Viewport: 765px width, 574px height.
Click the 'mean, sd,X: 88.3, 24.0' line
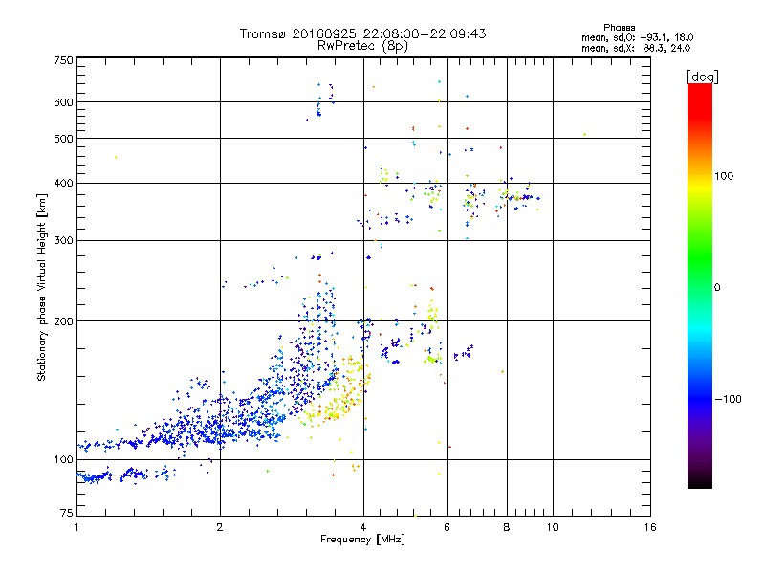click(636, 49)
